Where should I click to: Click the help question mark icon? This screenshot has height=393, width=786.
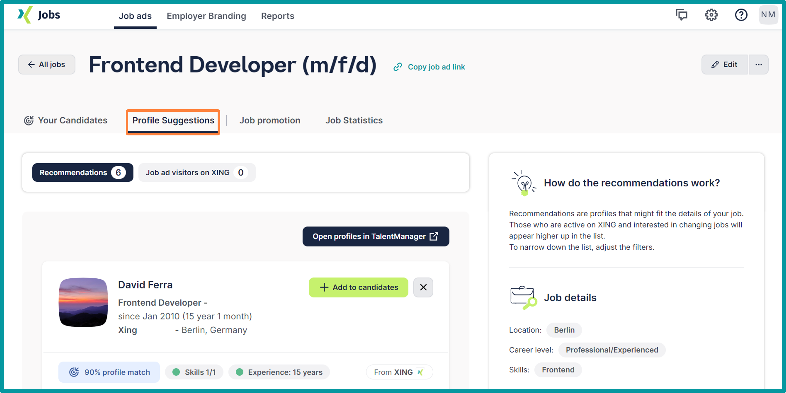coord(741,15)
